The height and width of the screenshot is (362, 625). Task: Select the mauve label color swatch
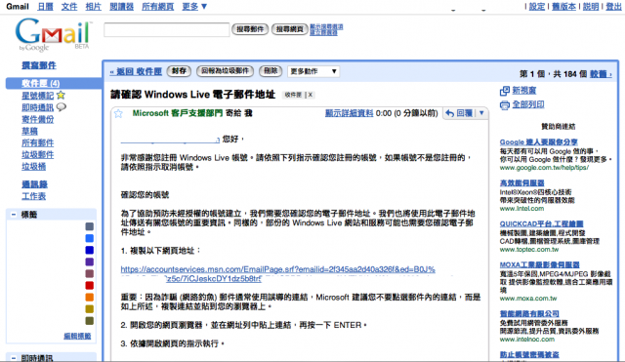(x=89, y=273)
